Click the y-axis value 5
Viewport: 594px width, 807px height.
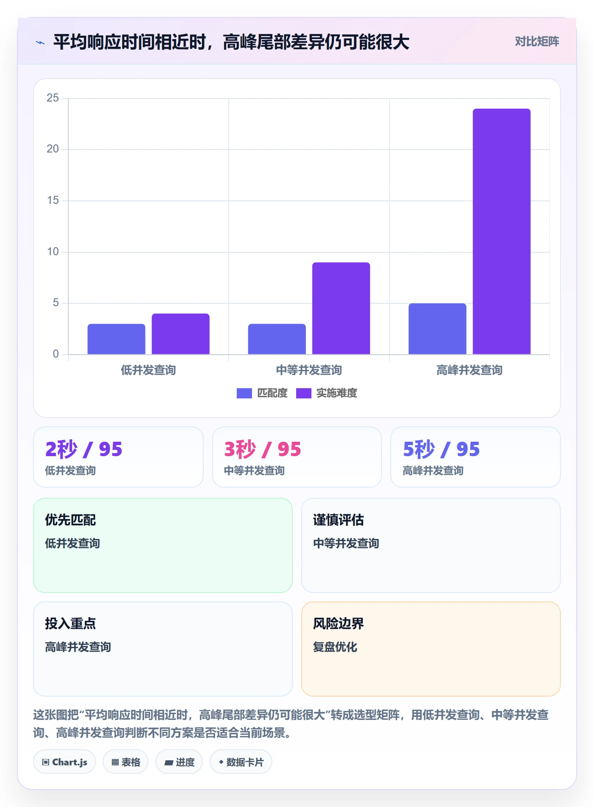click(56, 303)
